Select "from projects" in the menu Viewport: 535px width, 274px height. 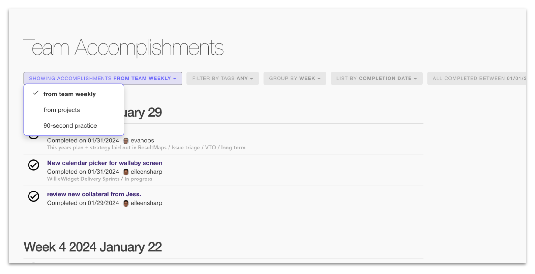(x=62, y=110)
